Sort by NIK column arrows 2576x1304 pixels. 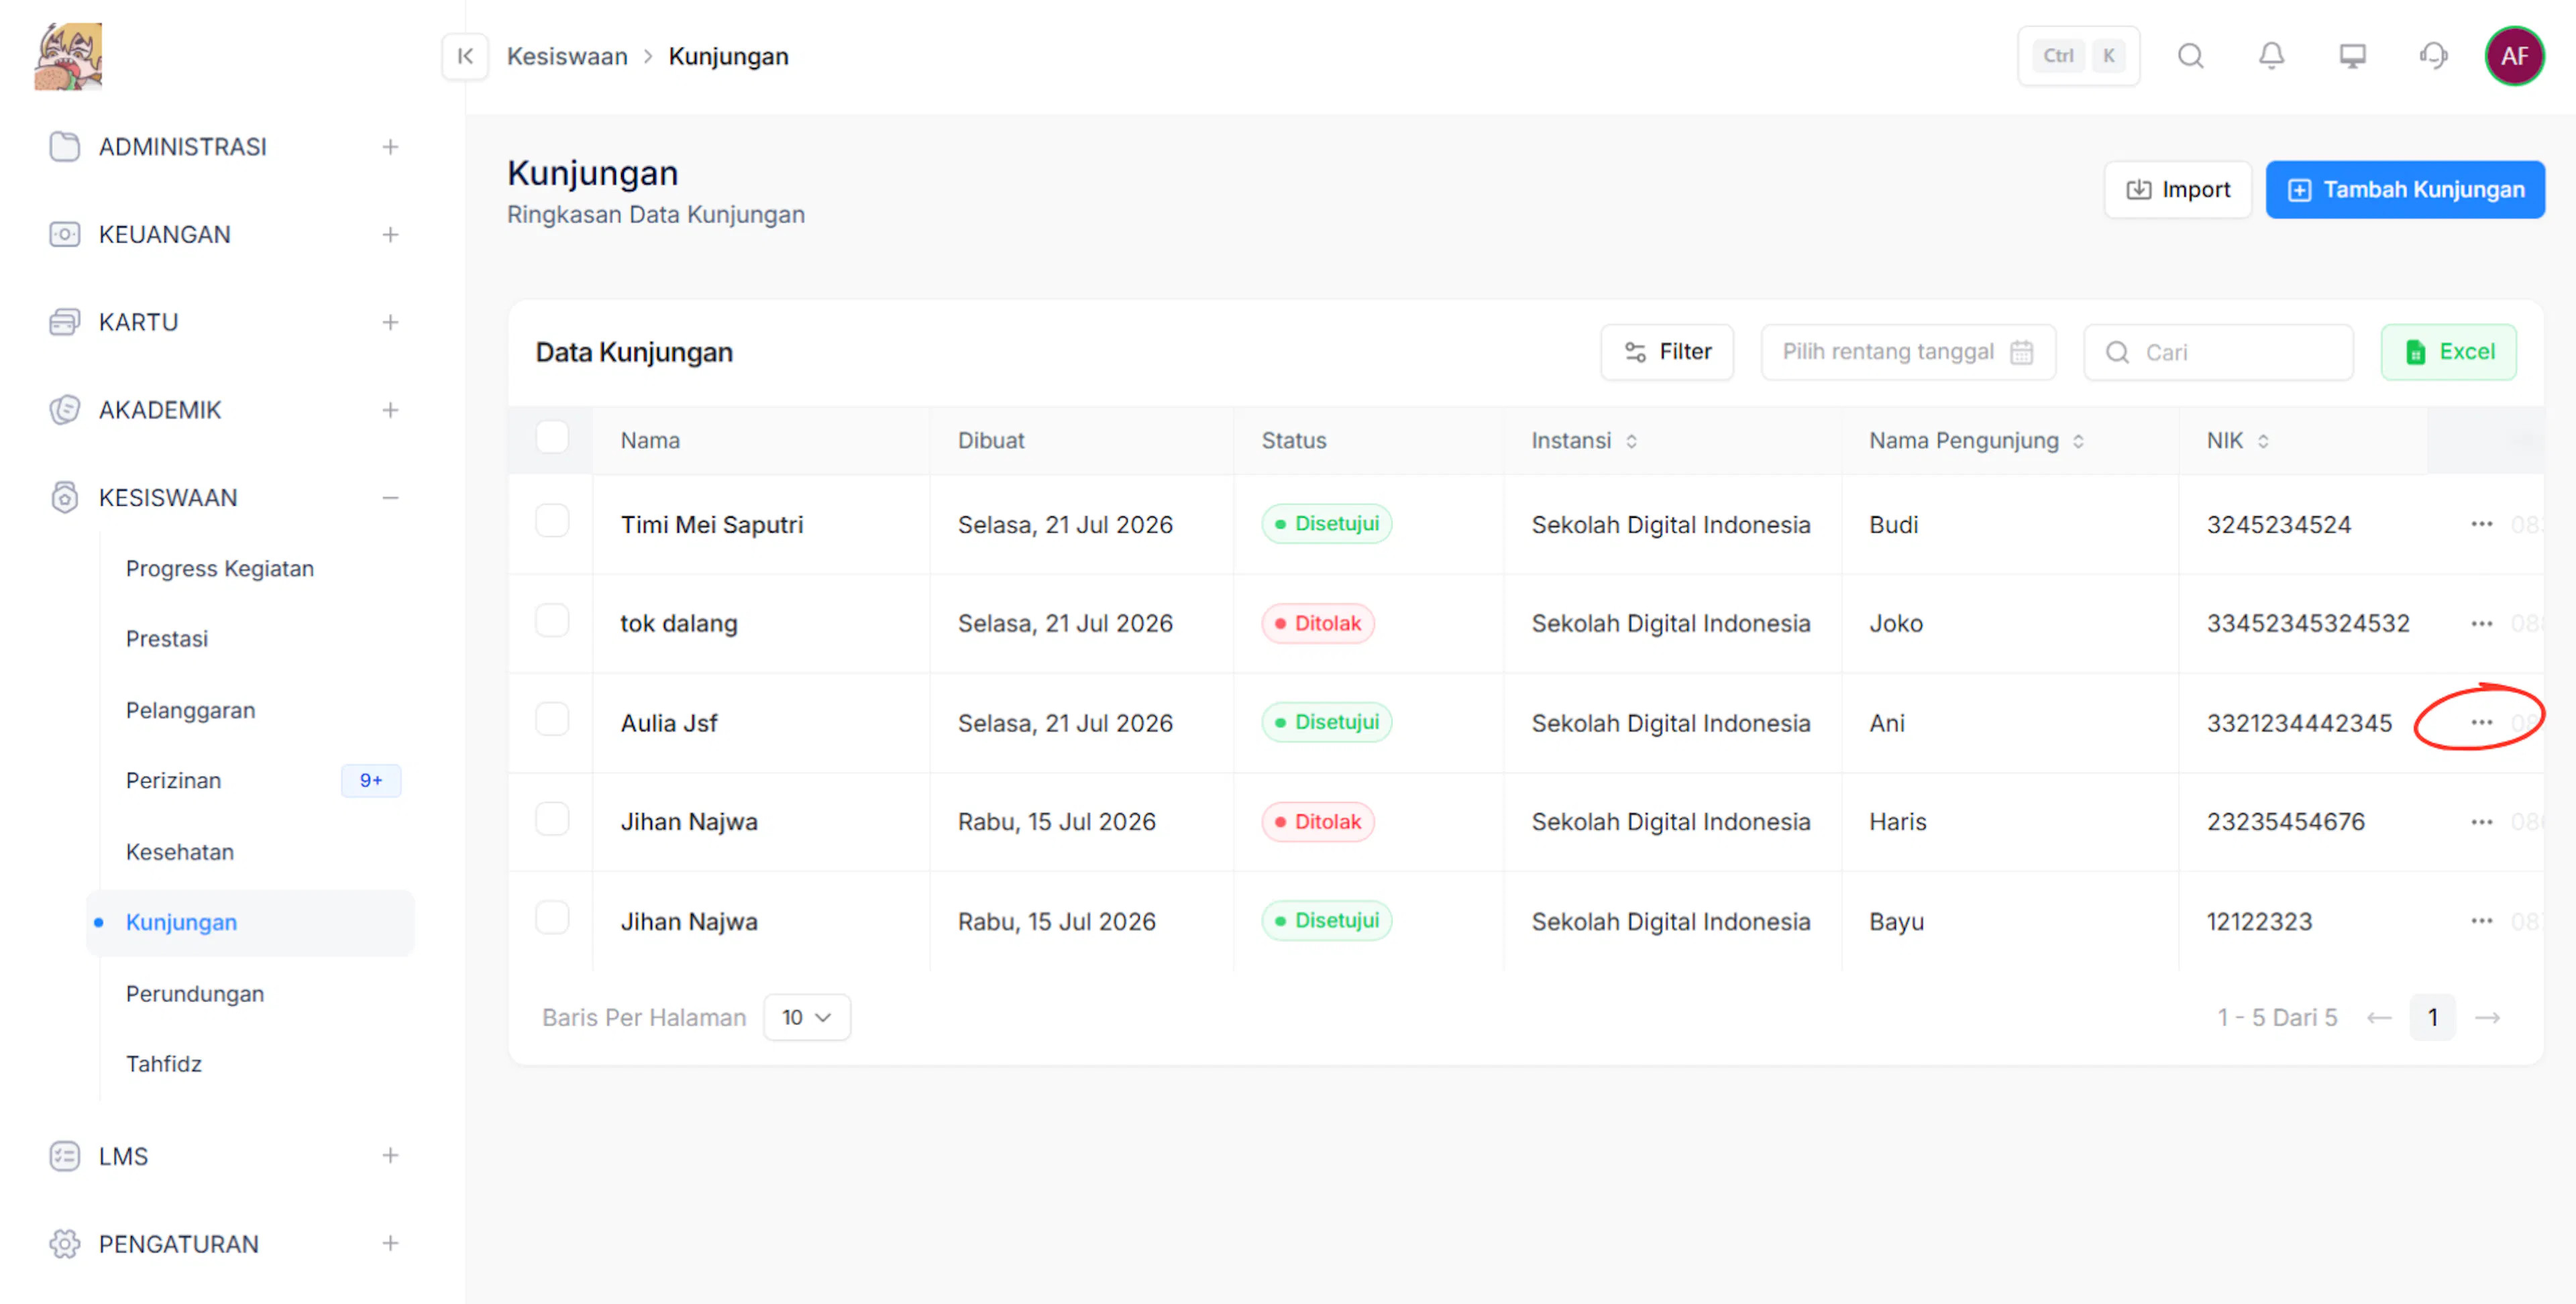tap(2263, 441)
